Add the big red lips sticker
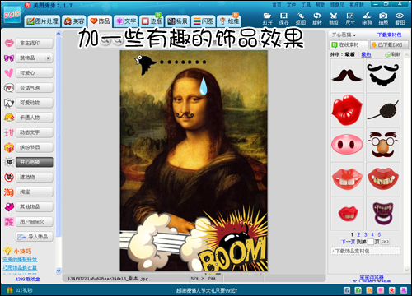The height and width of the screenshot is (296, 412). point(347,109)
